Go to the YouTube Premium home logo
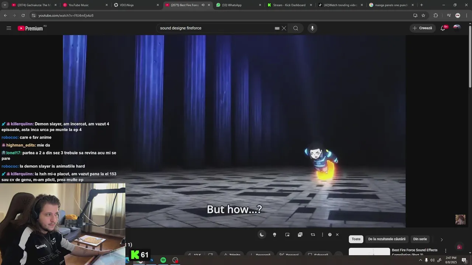The width and height of the screenshot is (472, 265). click(x=31, y=28)
